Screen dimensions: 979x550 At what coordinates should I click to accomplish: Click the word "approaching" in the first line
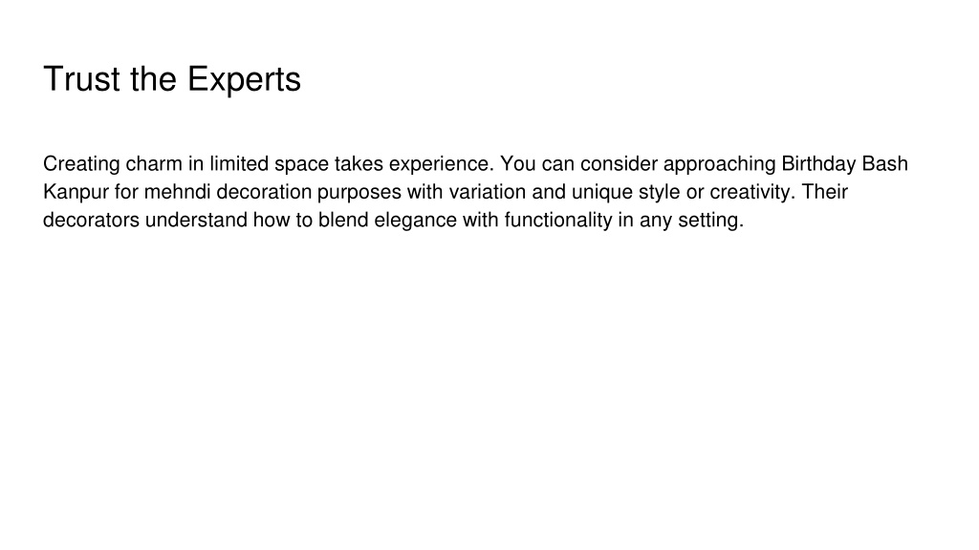(x=719, y=164)
